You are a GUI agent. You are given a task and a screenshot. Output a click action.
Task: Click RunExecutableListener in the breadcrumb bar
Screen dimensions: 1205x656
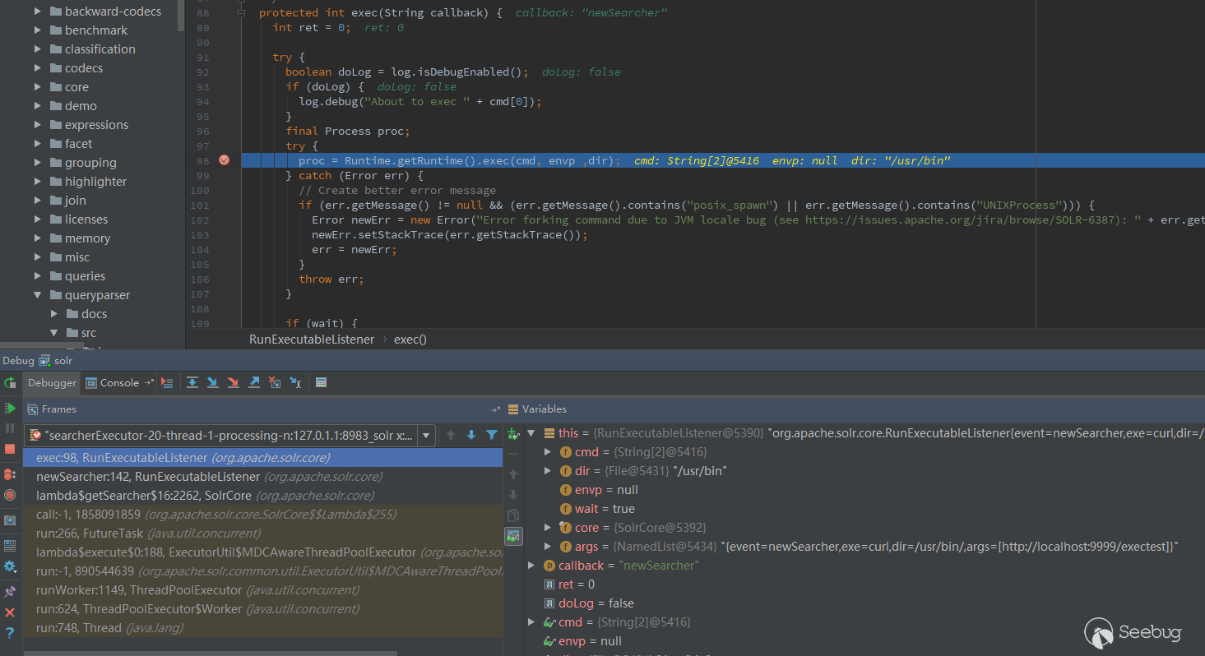coord(312,340)
